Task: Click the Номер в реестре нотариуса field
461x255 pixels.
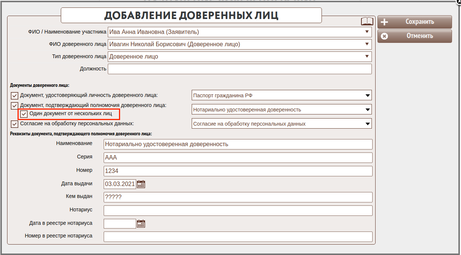Action: click(238, 237)
